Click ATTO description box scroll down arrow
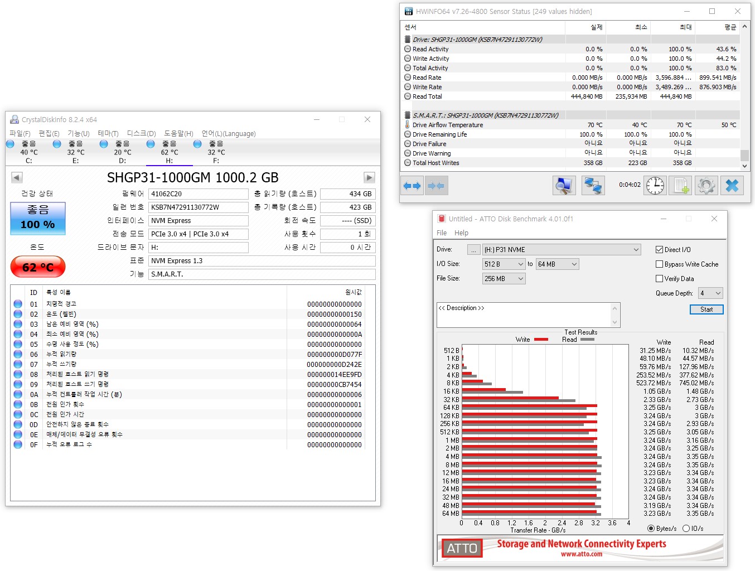Screen dimensions: 755x571 (x=614, y=322)
